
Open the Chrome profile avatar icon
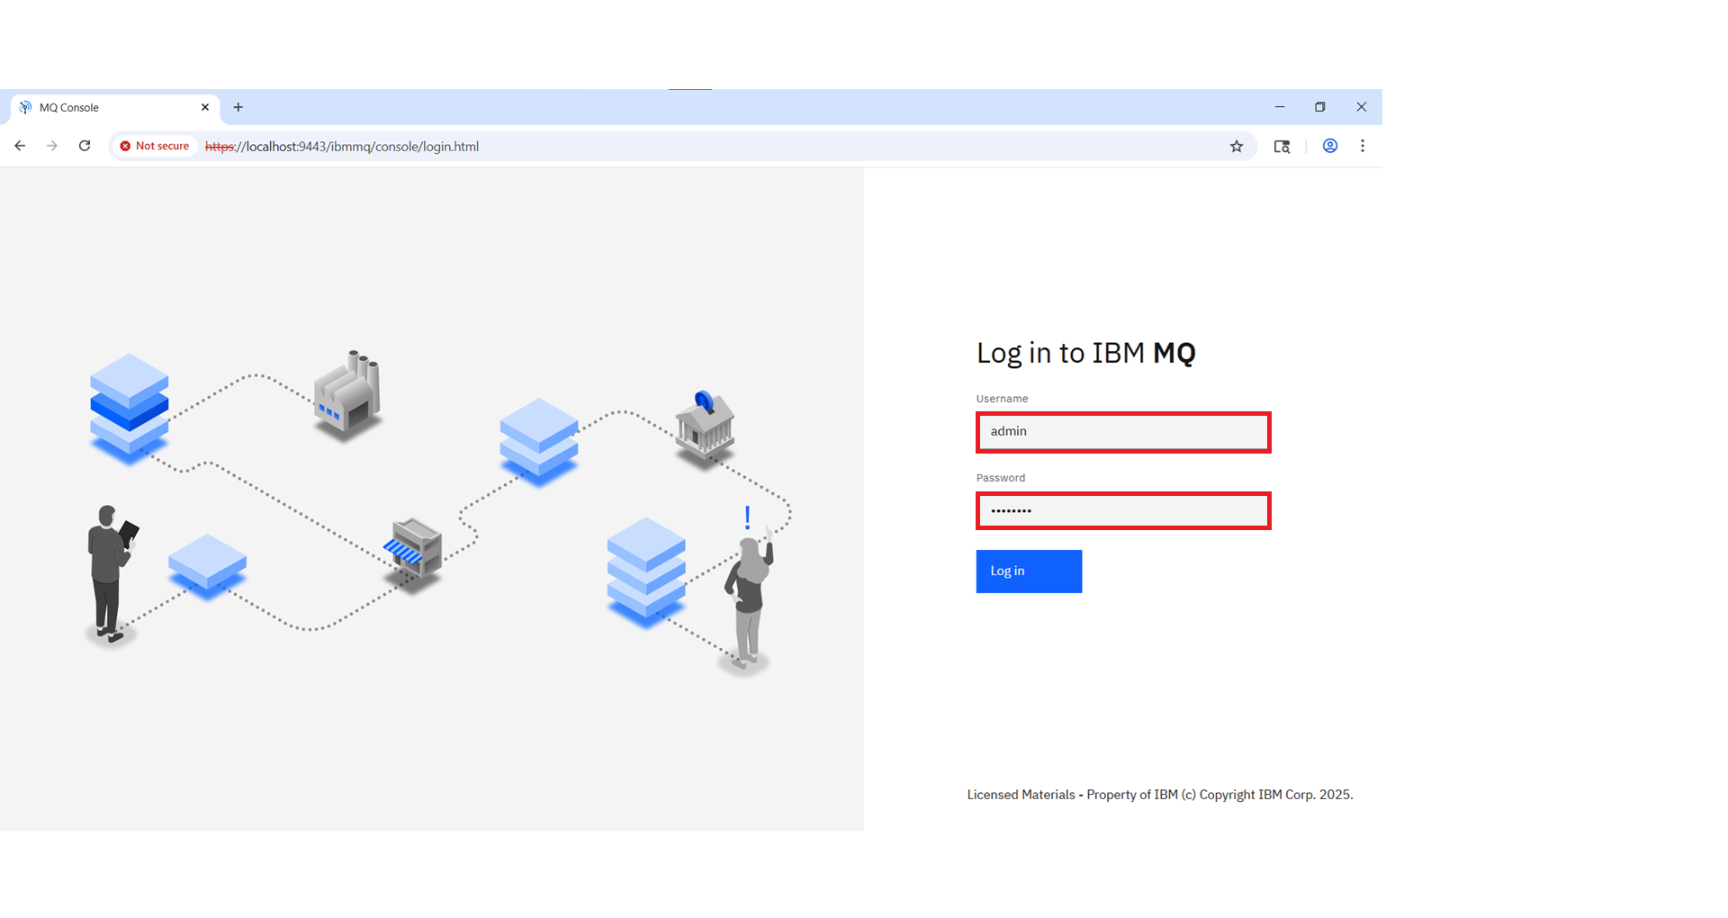tap(1329, 146)
